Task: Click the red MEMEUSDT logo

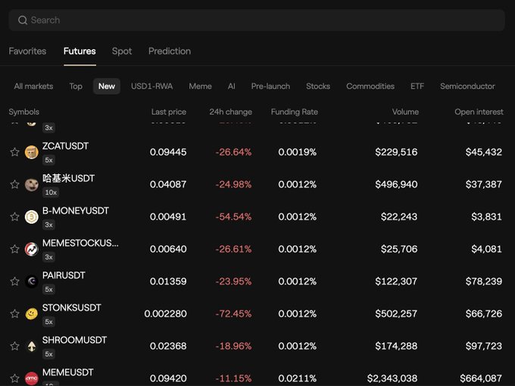Action: 32,378
